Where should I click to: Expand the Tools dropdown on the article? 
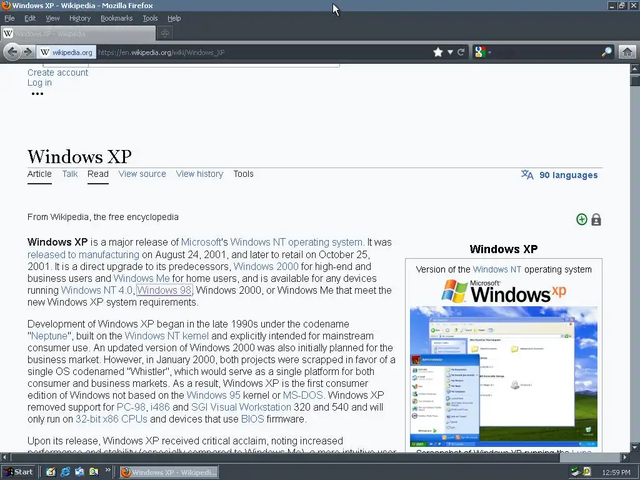point(243,174)
